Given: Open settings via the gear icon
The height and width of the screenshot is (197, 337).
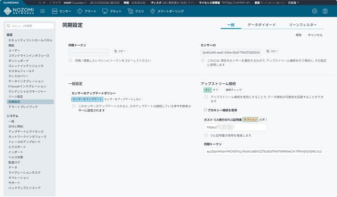Looking at the screenshot, I should [x=314, y=11].
